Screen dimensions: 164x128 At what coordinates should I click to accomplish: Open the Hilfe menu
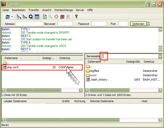tap(90, 10)
